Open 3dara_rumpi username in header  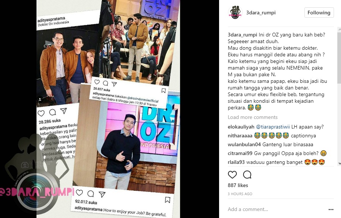pos(261,13)
